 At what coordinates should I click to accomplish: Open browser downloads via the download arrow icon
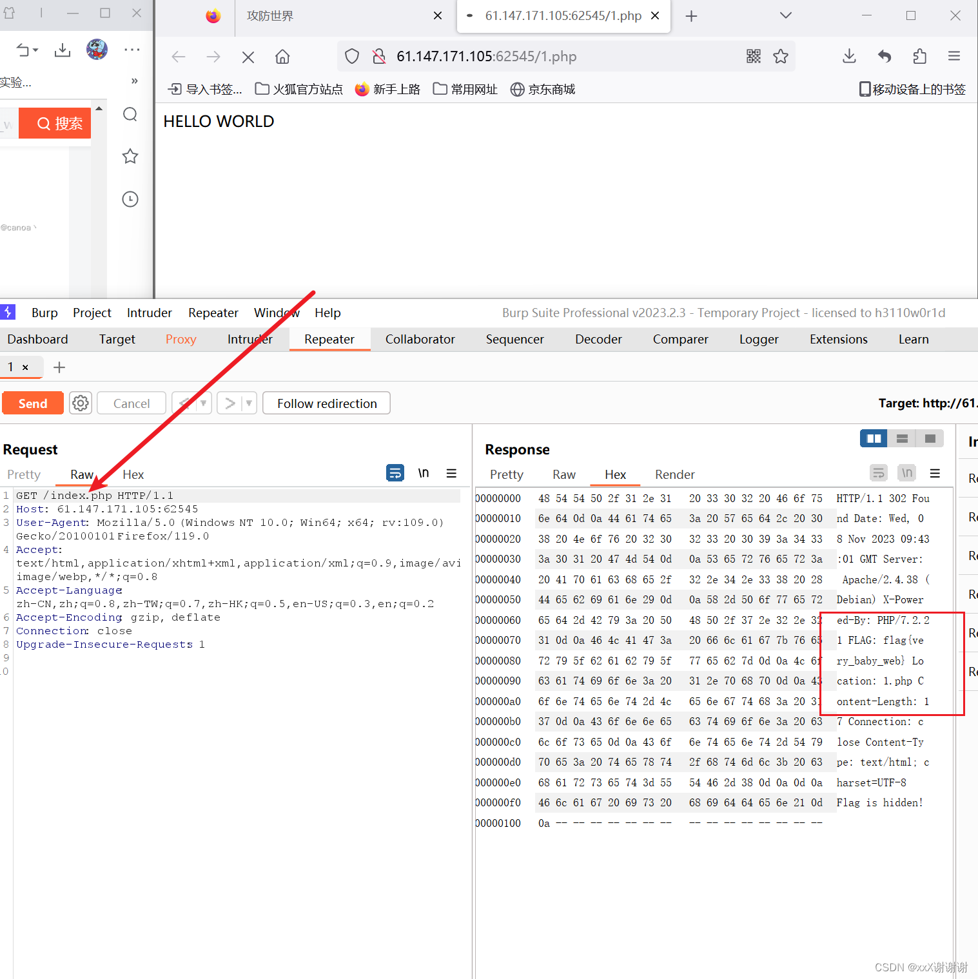[848, 56]
